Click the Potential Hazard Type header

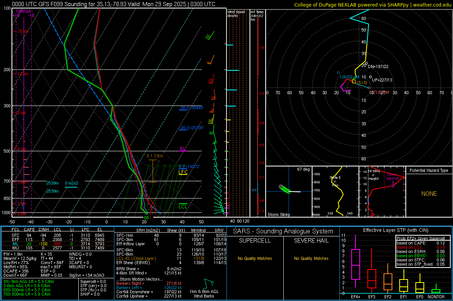pyautogui.click(x=429, y=170)
